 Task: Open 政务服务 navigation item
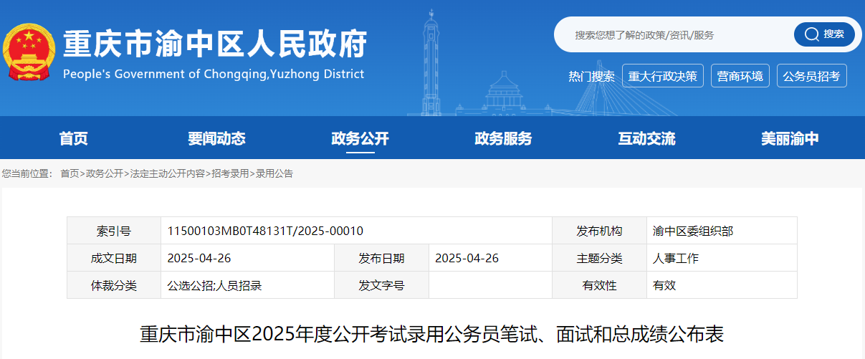(503, 139)
